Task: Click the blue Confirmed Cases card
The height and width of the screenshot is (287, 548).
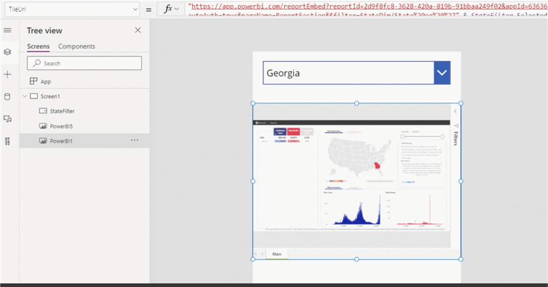Action: coord(280,131)
